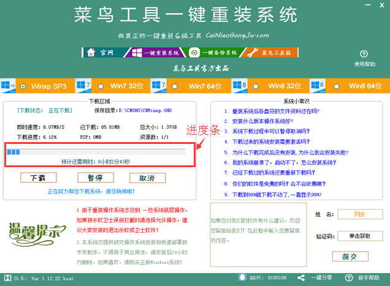The height and width of the screenshot is (286, 390).
Task: Open FAQ 2 安装什么版本操作系统好
Action: [262, 121]
